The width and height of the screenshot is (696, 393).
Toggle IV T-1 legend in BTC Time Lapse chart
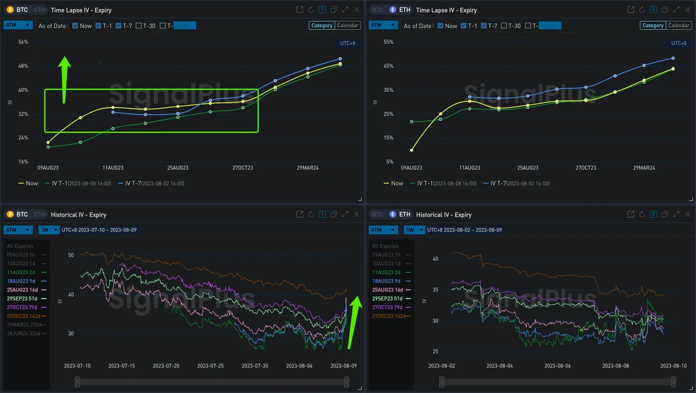pos(77,183)
